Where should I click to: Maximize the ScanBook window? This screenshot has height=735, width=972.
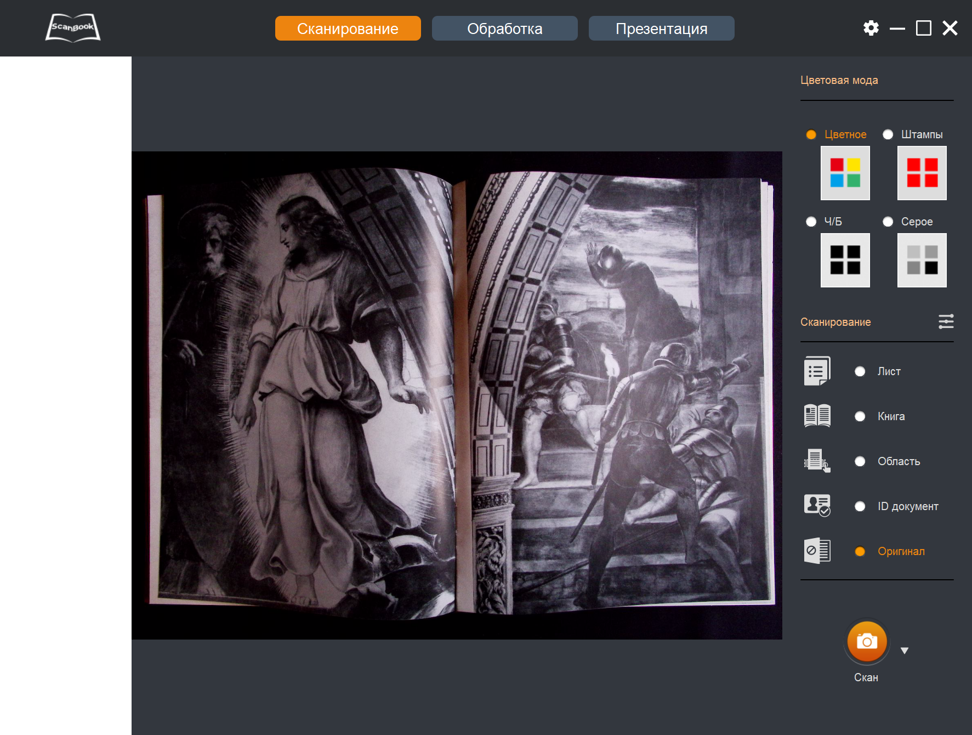(924, 28)
